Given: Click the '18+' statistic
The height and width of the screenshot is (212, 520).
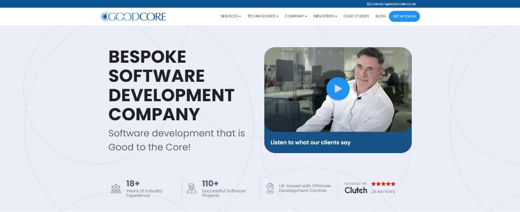Looking at the screenshot, I should 133,183.
